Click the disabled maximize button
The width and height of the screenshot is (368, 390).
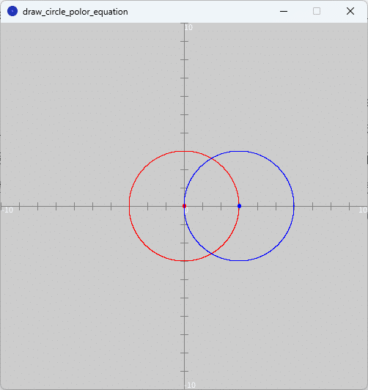pos(317,12)
